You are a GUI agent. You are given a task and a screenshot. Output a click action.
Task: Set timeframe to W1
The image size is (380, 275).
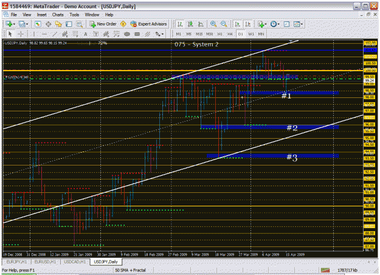point(251,34)
